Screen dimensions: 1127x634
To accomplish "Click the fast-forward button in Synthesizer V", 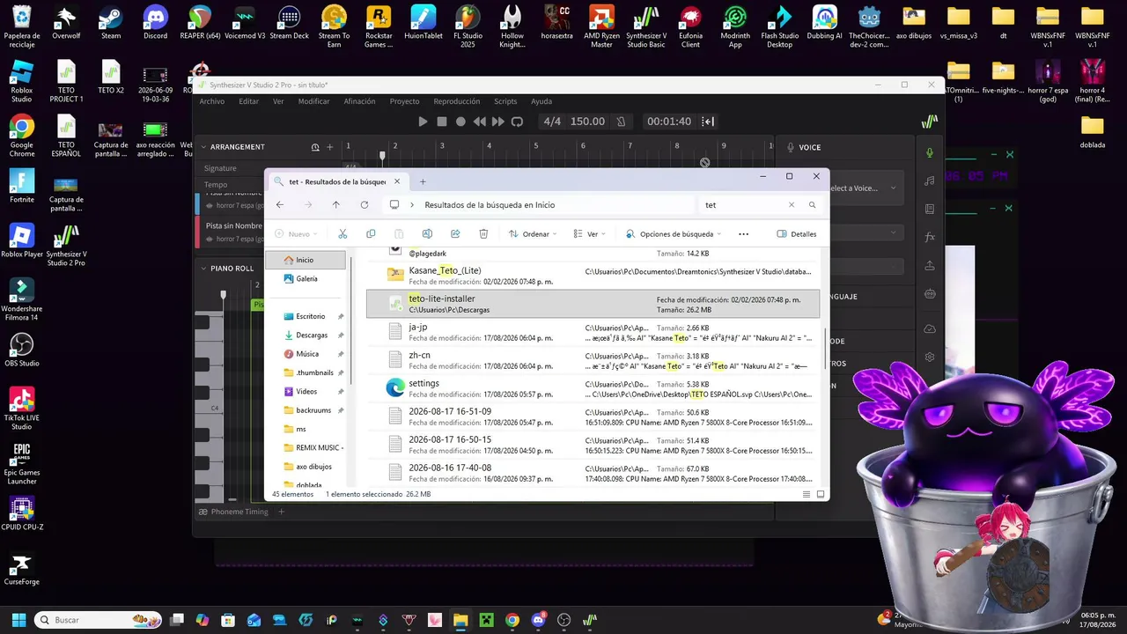I will point(498,122).
